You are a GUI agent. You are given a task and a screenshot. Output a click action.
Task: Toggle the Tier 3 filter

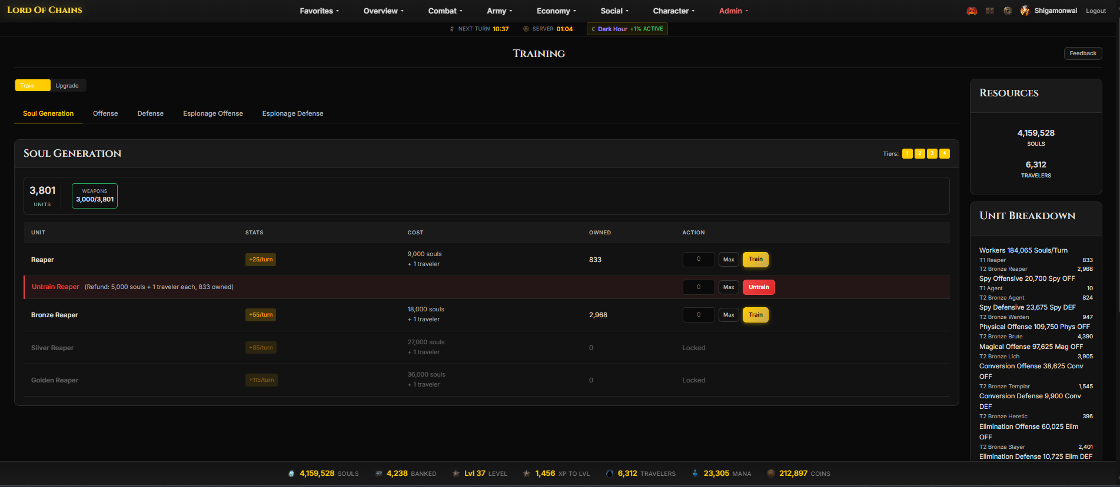(x=932, y=153)
